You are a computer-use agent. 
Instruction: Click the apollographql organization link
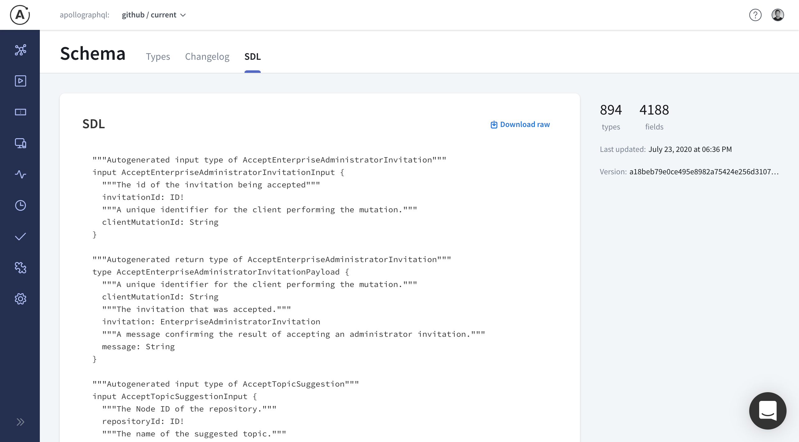(x=85, y=15)
